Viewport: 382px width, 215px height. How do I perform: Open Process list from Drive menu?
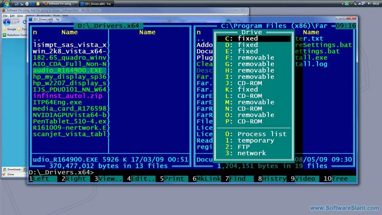(254, 134)
